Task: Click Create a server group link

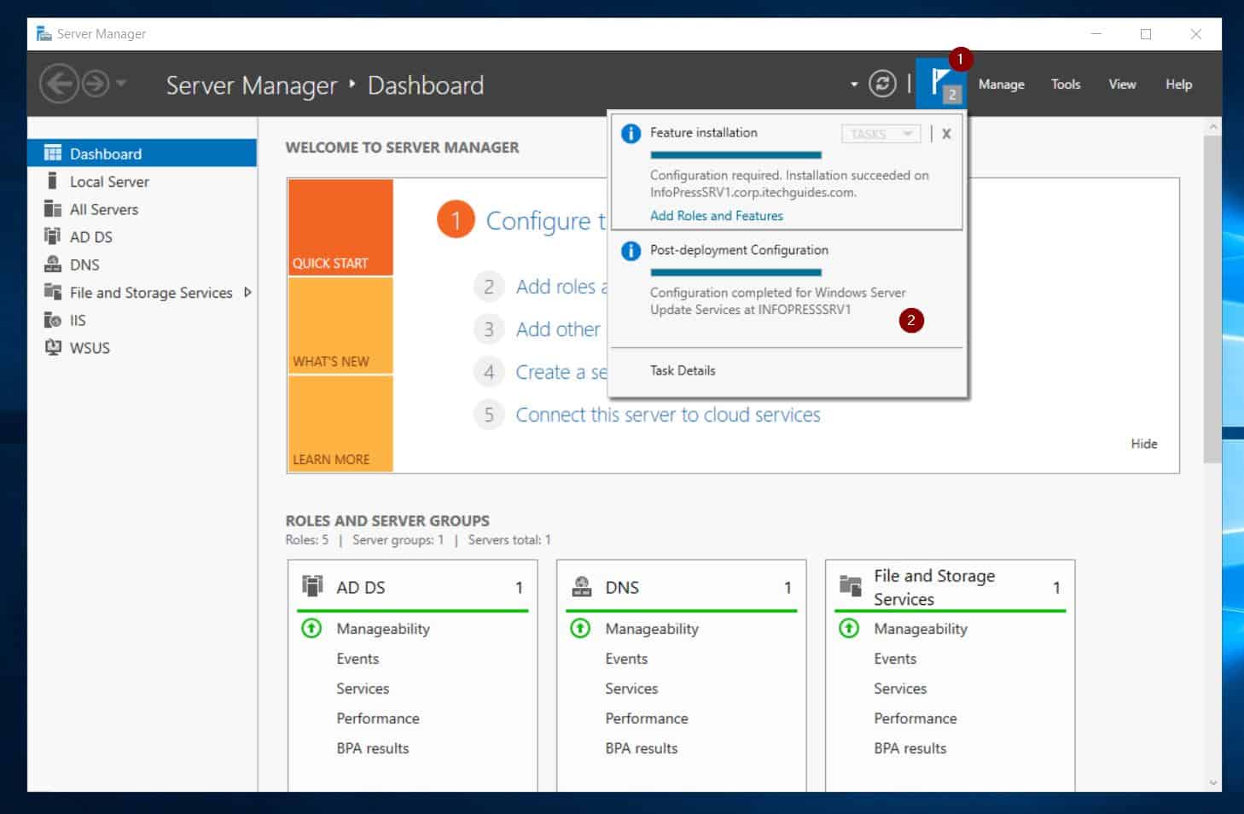Action: point(561,372)
